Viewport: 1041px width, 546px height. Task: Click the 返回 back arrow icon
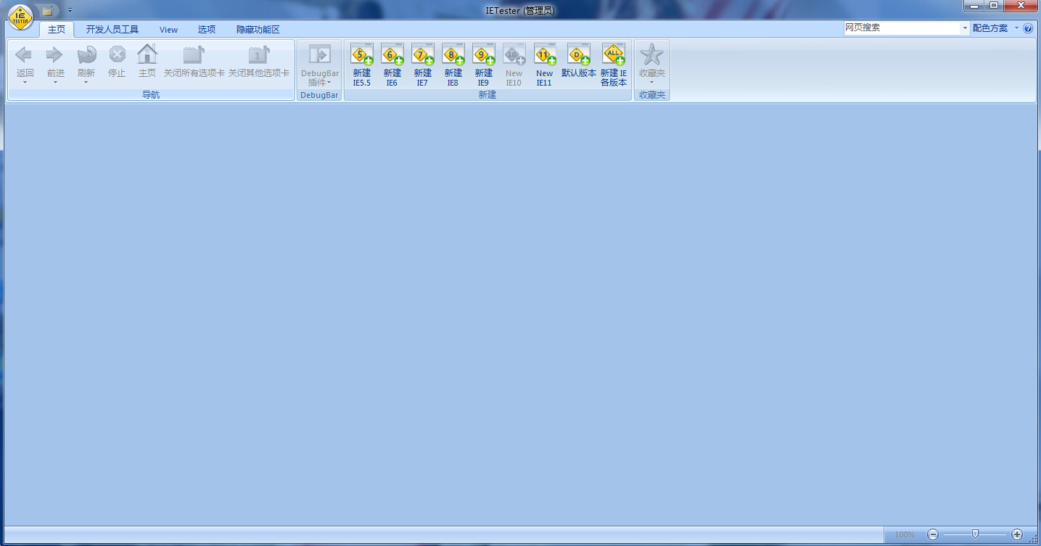pos(25,55)
